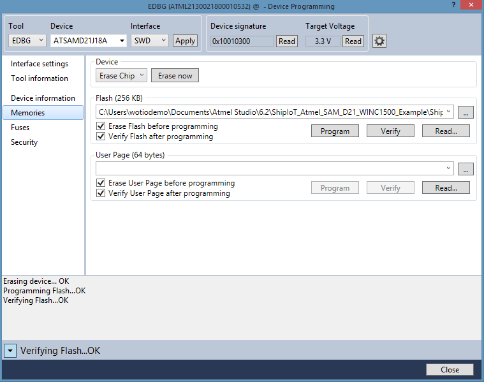Screen dimensions: 484x382
Task: Click the User Page Read... button
Action: pyautogui.click(x=446, y=187)
